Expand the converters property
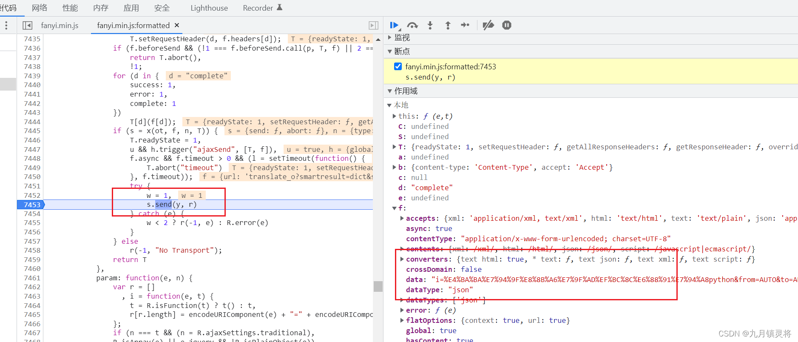 (x=402, y=259)
